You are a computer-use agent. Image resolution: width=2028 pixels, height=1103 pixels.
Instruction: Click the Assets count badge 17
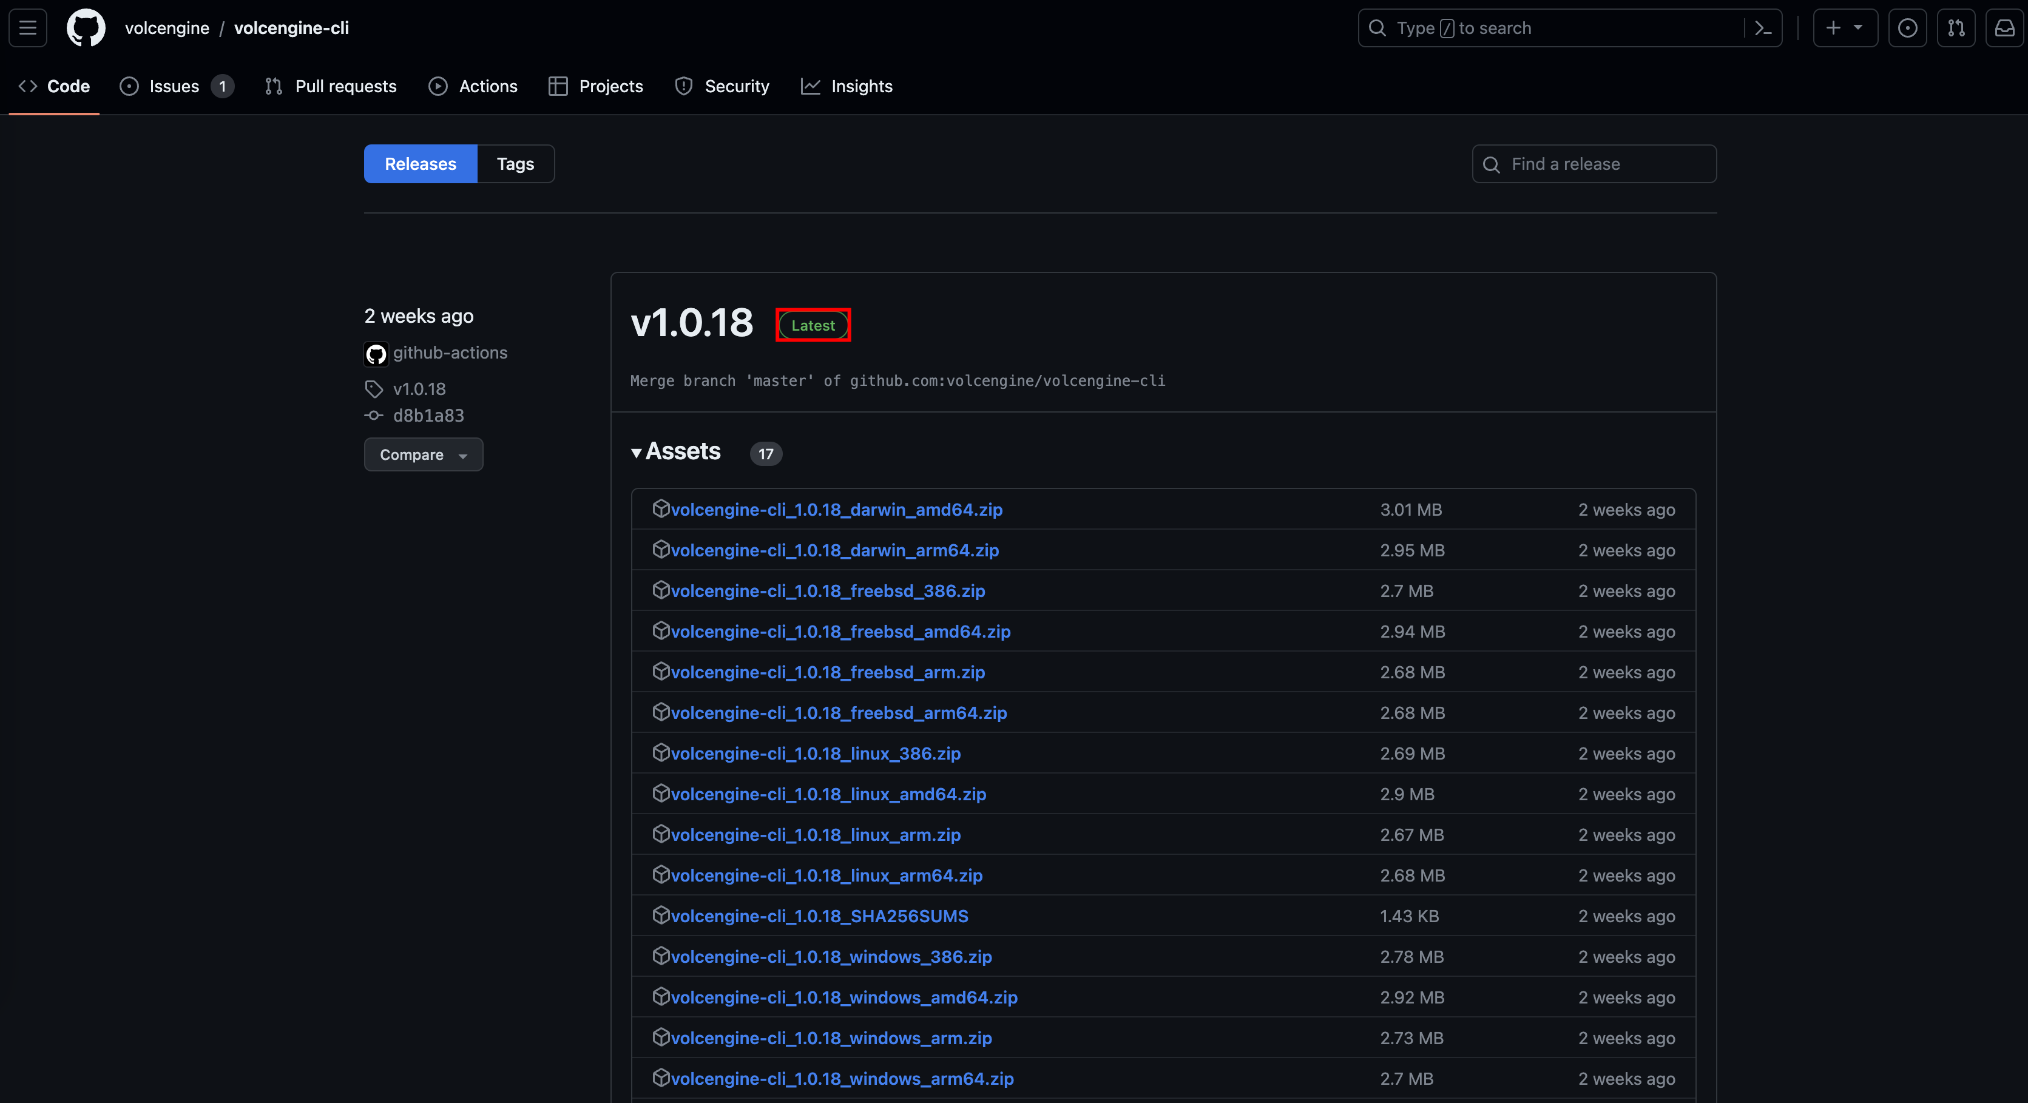coord(766,453)
